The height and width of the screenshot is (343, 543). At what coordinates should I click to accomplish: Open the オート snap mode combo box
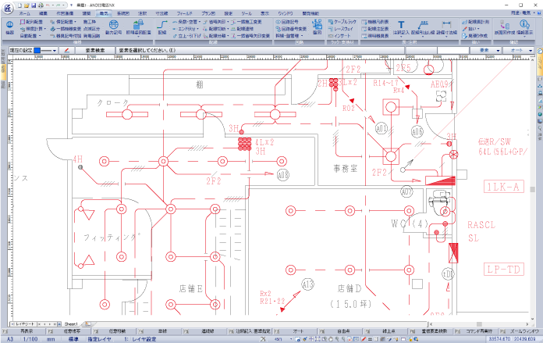click(x=517, y=50)
